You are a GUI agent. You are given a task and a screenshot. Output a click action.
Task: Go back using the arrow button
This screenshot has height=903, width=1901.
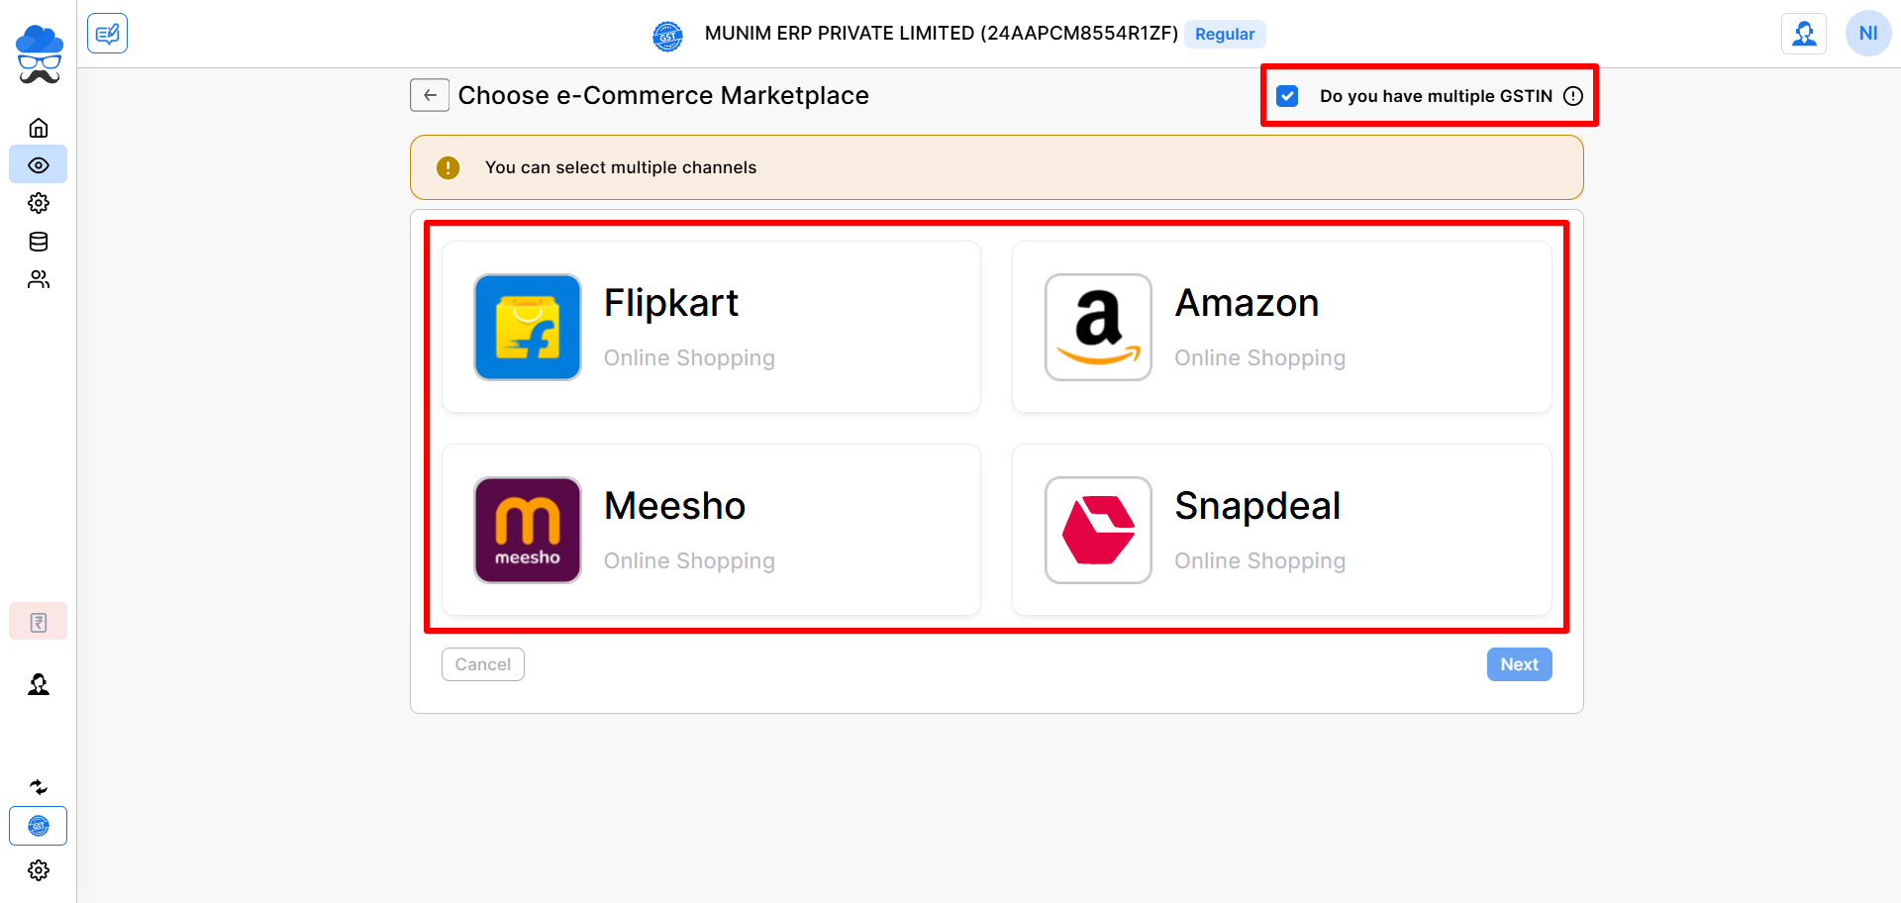click(x=430, y=95)
